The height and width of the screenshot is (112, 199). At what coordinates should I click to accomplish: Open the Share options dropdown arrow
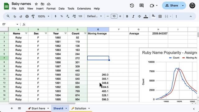click(x=183, y=6)
